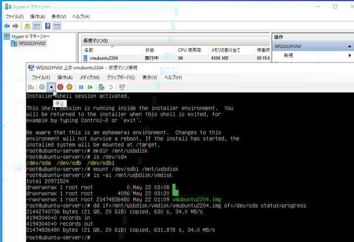354x242 pixels.
Task: Open ファイル(F) menu in VM connection window
Action: (41, 77)
